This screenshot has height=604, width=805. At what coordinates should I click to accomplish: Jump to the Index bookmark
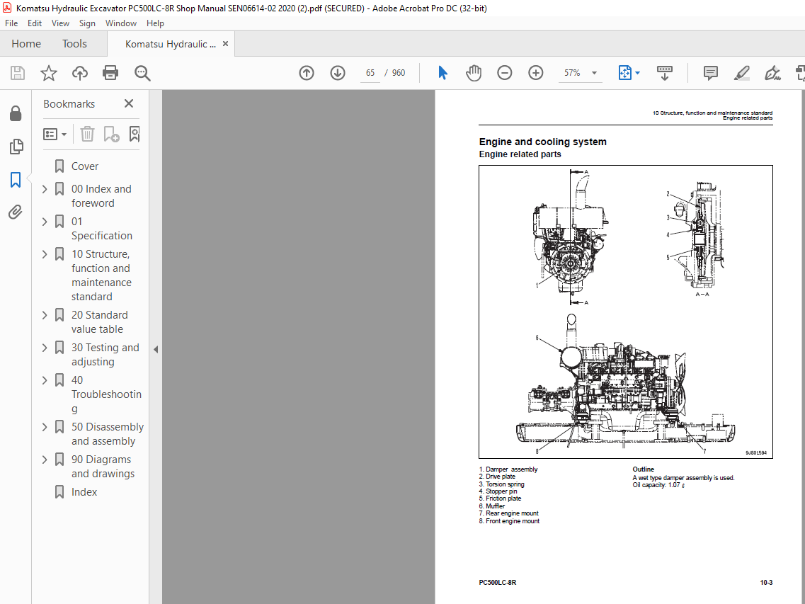(84, 492)
